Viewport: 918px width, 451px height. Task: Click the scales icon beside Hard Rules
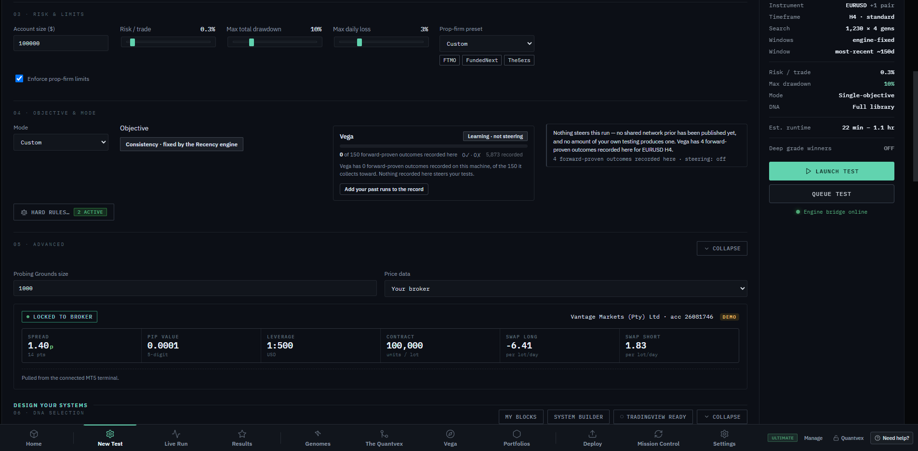24,212
